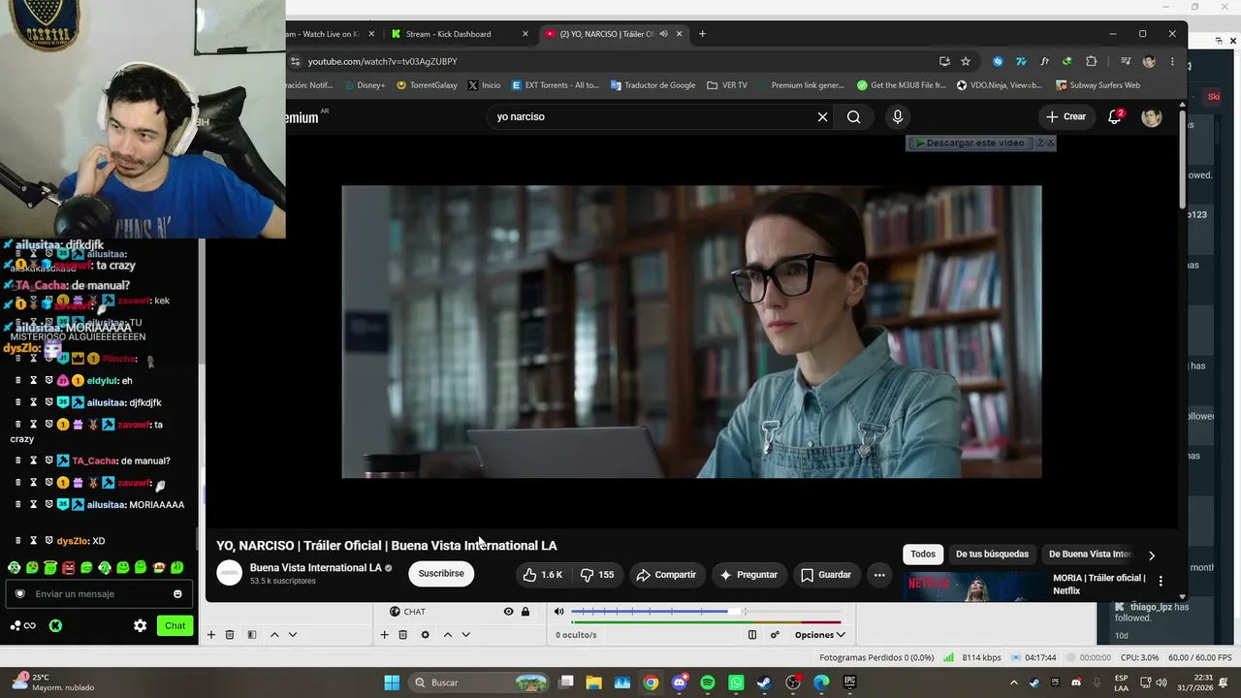Open the Chrome install app icon
Image resolution: width=1241 pixels, height=698 pixels.
[944, 61]
